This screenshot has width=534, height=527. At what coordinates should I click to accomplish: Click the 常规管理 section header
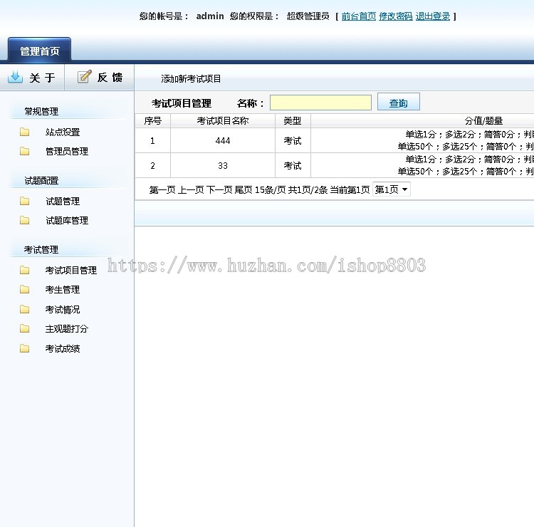pos(41,112)
